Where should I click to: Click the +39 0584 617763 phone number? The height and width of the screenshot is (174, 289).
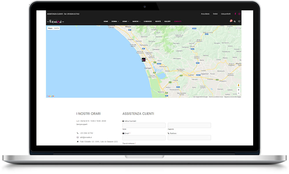click(x=86, y=133)
